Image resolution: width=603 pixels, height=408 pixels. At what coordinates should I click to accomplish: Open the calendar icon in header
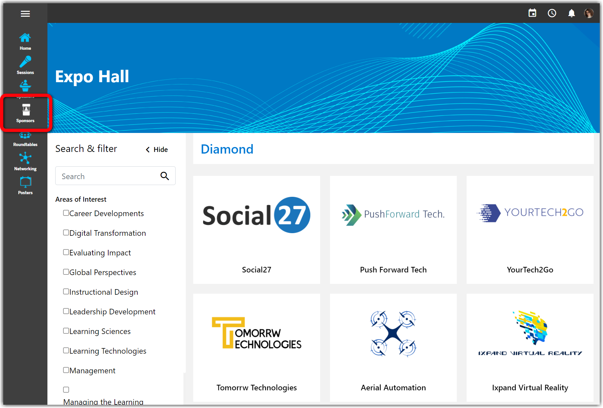tap(532, 13)
